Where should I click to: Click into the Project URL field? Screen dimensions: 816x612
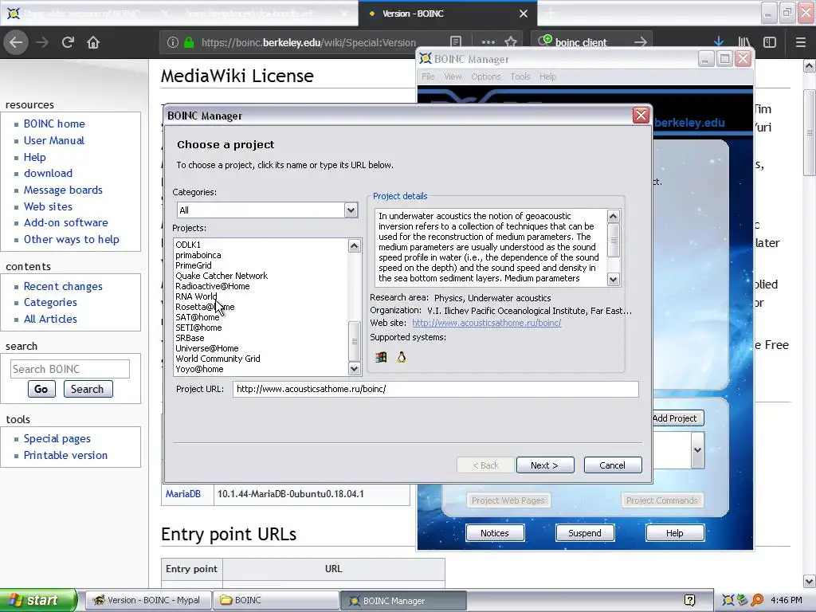tap(436, 389)
